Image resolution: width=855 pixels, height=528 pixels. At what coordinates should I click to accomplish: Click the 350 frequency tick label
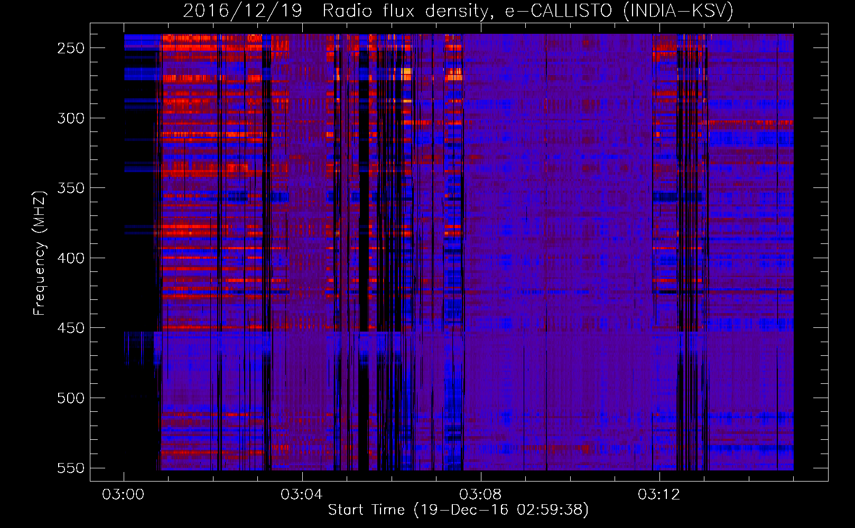click(71, 188)
